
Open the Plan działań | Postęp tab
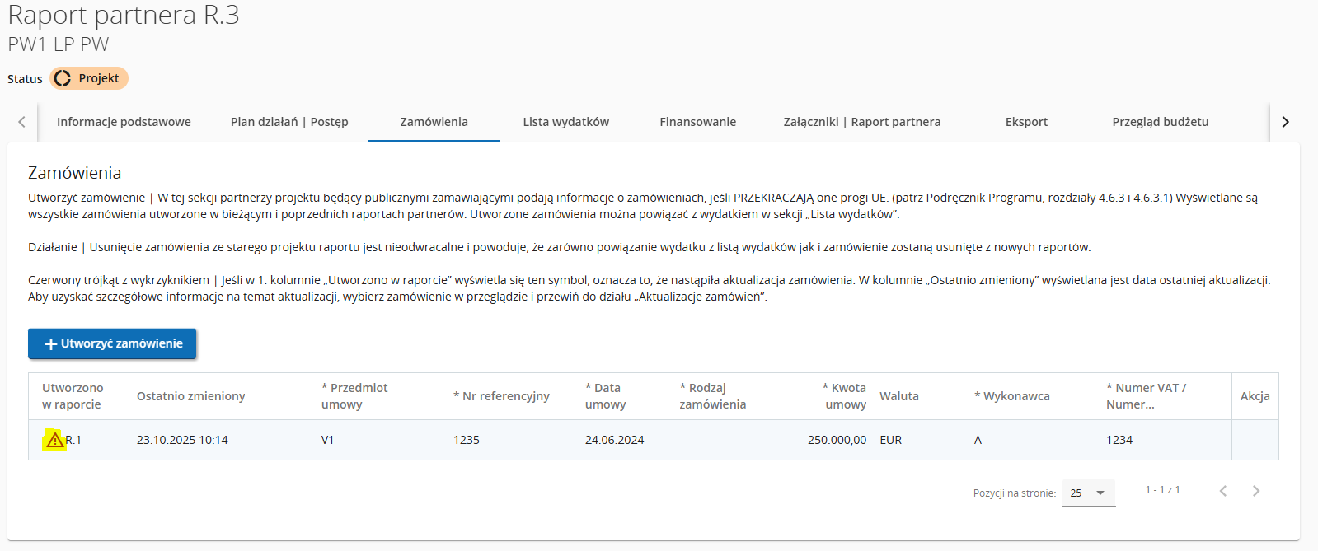click(289, 122)
